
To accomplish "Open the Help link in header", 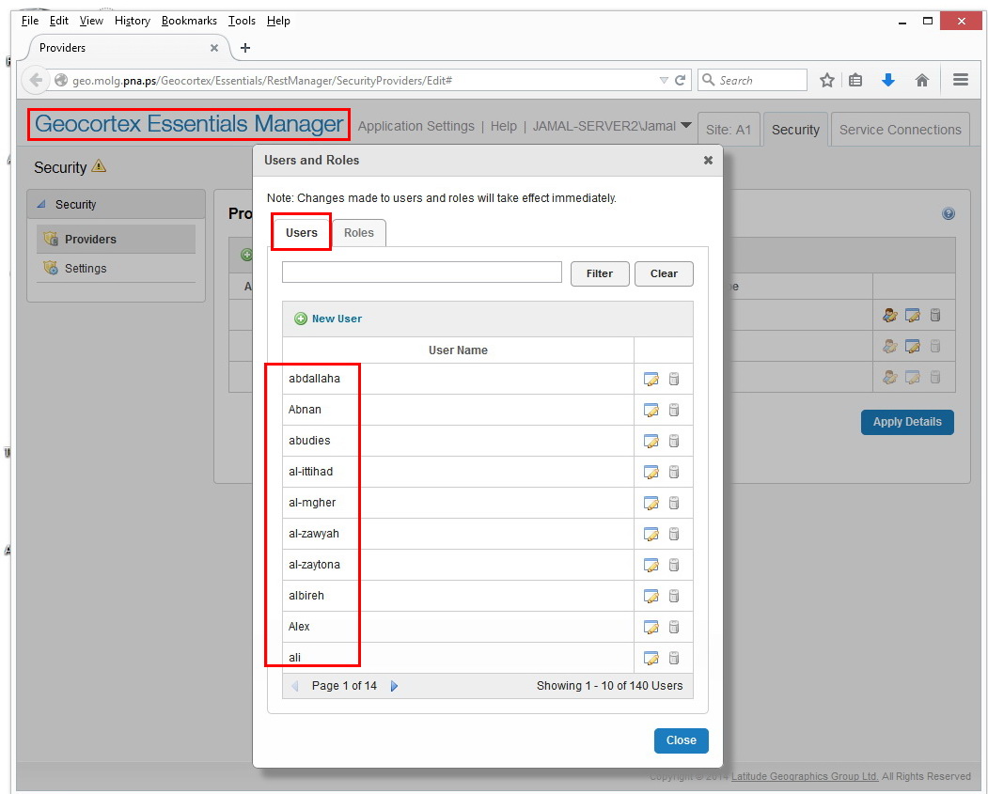I will pyautogui.click(x=504, y=126).
